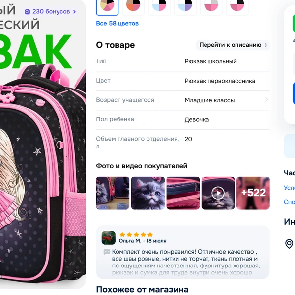Click the 230 бонусов badge icon
This screenshot has width=295, height=295.
pos(28,12)
